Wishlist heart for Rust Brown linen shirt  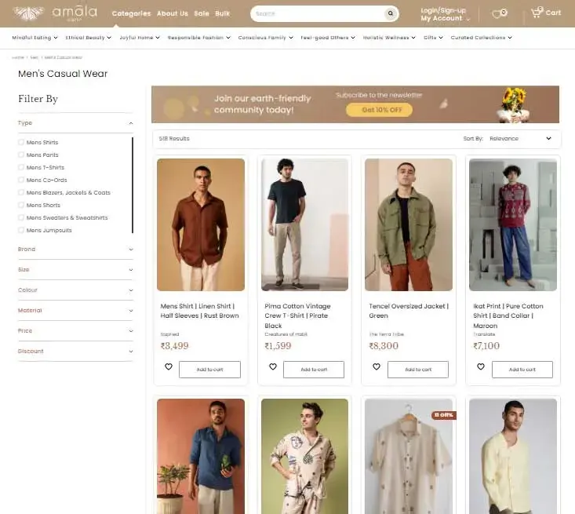(x=169, y=366)
